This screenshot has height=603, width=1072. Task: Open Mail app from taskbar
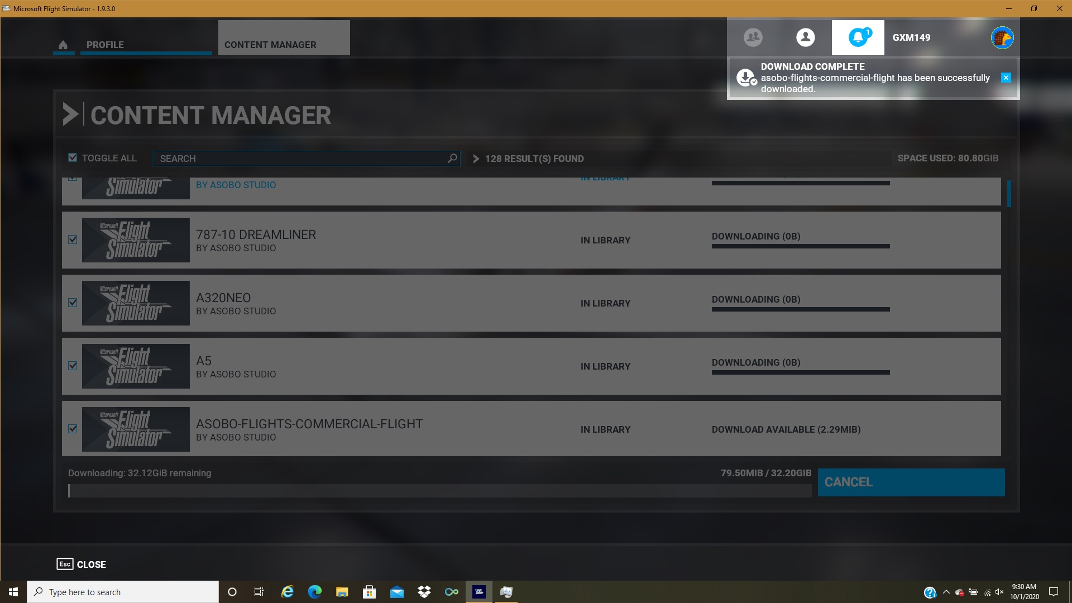pos(397,592)
